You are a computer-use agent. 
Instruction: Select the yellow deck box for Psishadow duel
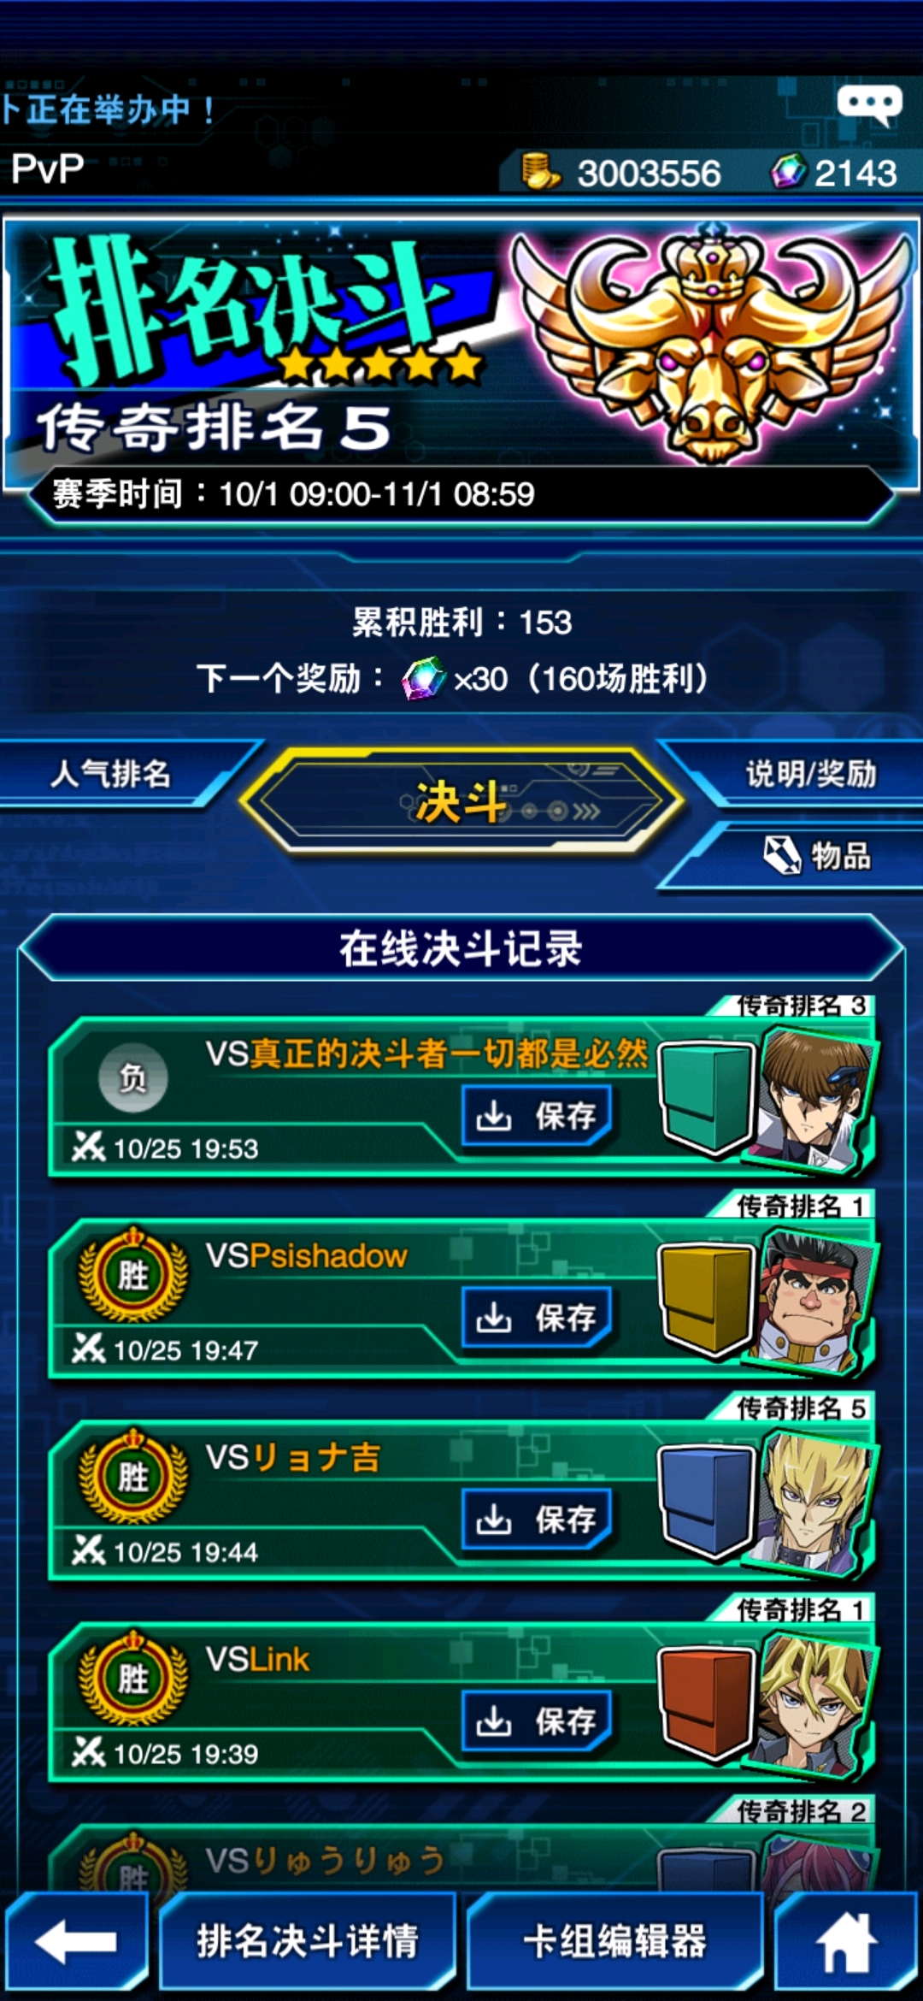click(x=705, y=1298)
